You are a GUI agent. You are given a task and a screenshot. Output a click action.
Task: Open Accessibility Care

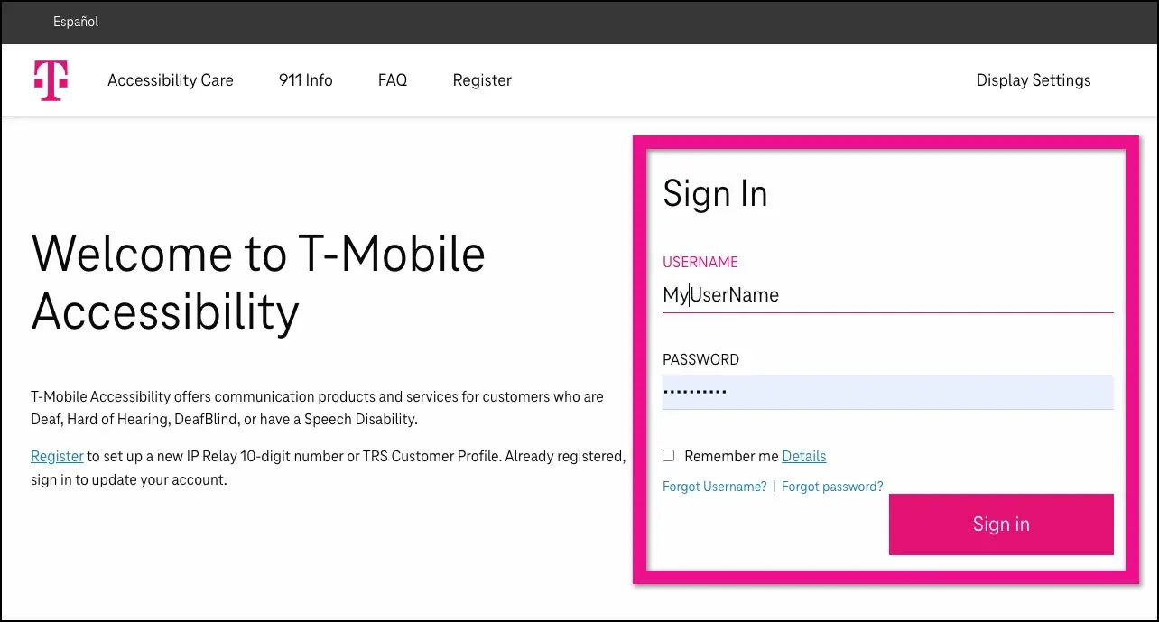pyautogui.click(x=170, y=79)
